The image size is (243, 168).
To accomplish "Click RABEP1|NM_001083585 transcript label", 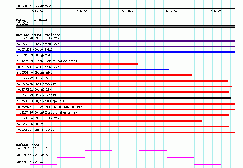I will pyautogui.click(x=32, y=155).
